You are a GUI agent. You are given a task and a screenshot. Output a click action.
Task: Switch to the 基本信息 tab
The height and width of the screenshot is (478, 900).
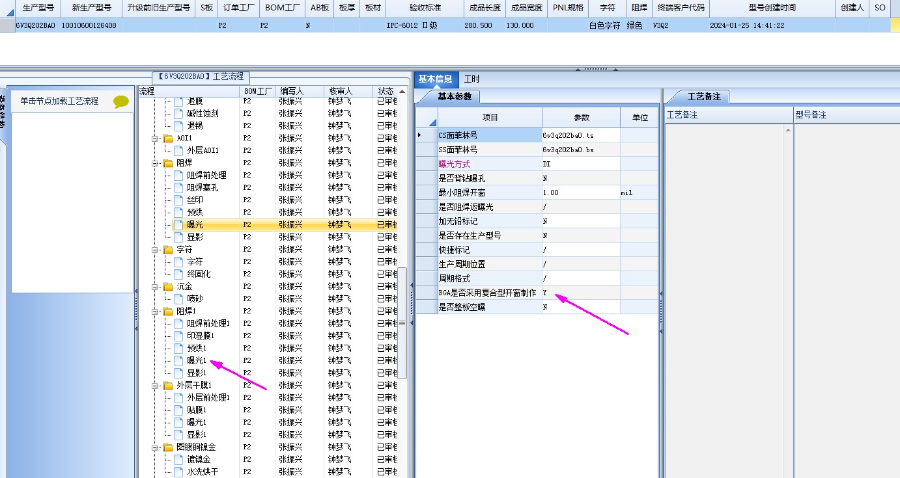[x=436, y=79]
